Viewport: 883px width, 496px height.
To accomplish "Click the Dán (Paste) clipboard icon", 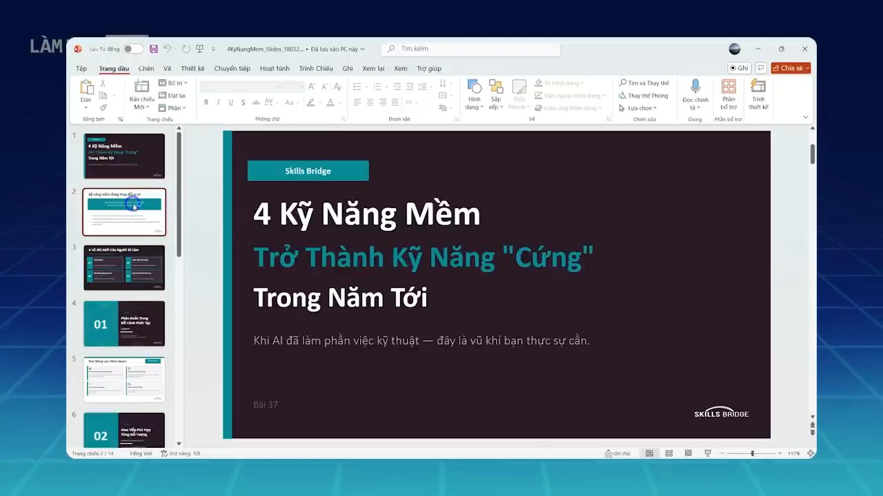I will coord(86,87).
